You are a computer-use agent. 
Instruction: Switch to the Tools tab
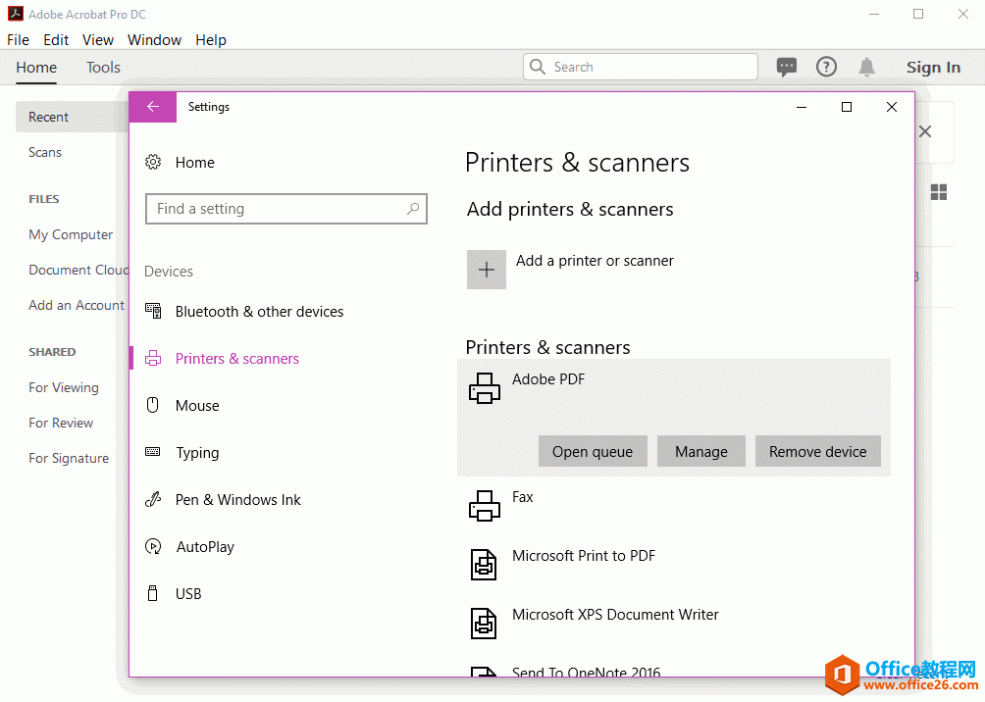[103, 67]
